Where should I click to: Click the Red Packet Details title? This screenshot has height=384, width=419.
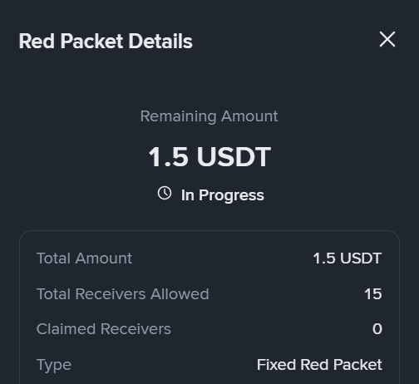point(106,42)
